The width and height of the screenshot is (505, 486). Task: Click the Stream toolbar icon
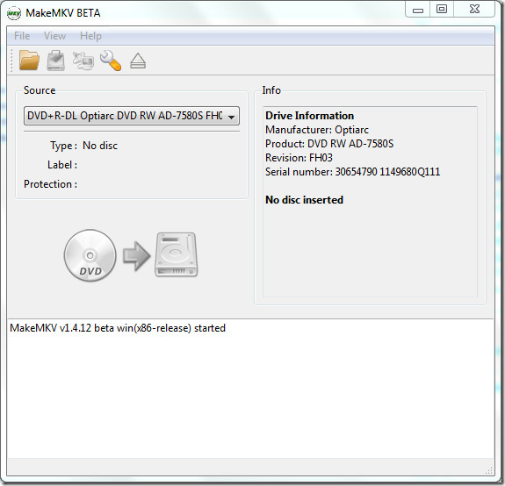[83, 61]
